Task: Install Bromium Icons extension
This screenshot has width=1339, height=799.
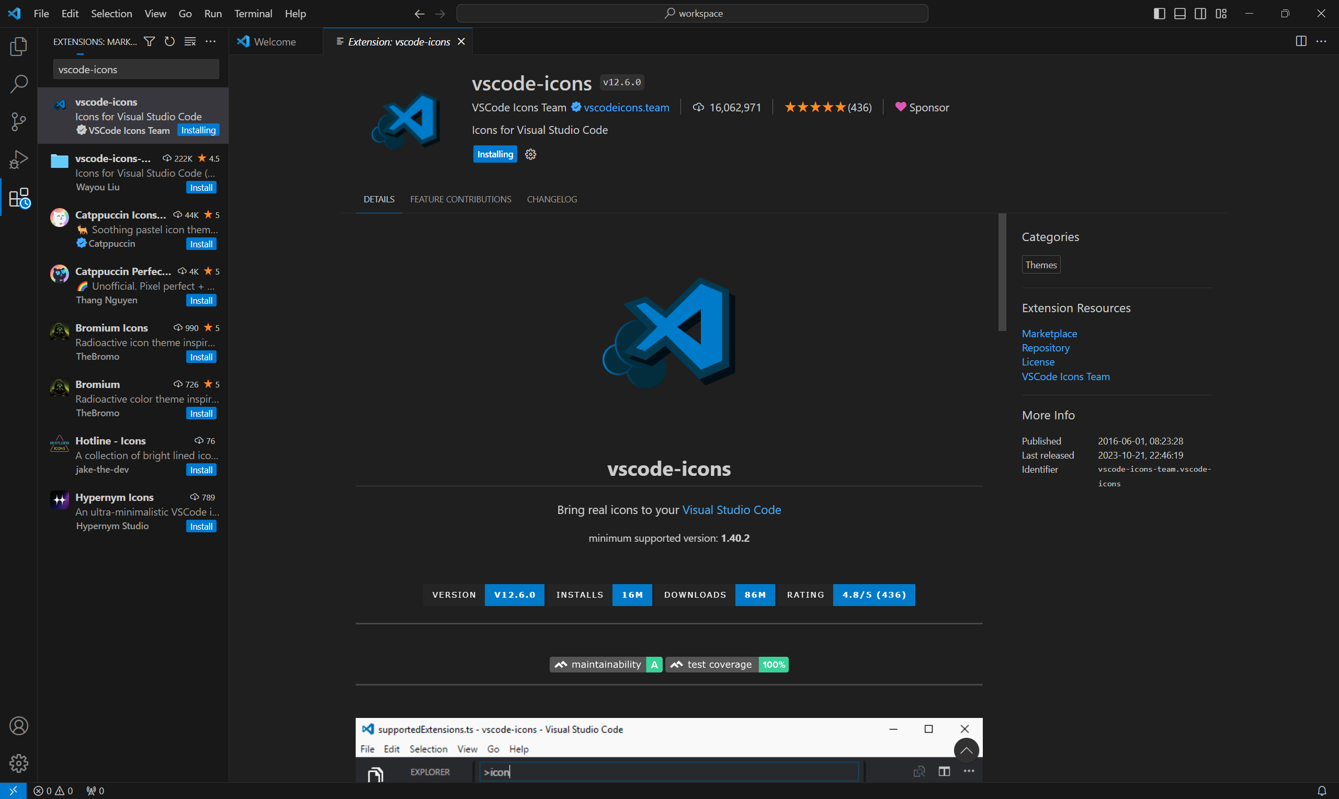Action: 201,357
